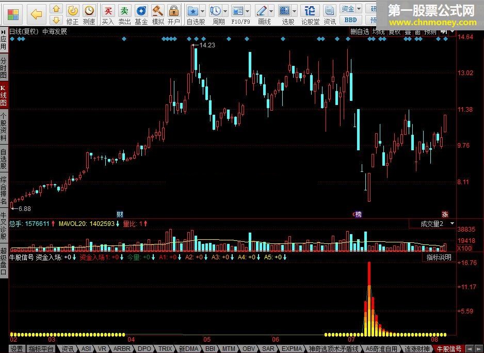Select the TRIX indicator tab

[165, 349]
